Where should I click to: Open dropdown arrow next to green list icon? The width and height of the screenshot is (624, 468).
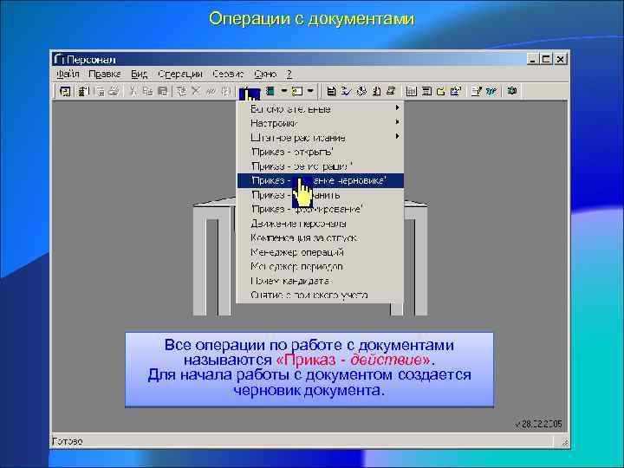pos(283,91)
